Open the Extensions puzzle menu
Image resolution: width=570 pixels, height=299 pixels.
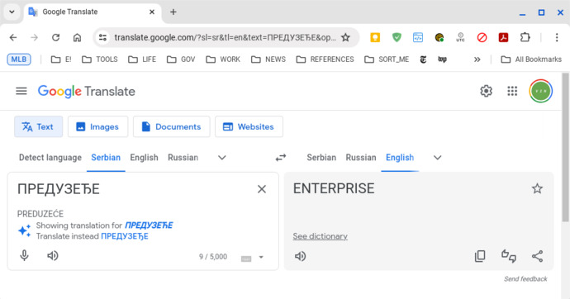click(525, 37)
